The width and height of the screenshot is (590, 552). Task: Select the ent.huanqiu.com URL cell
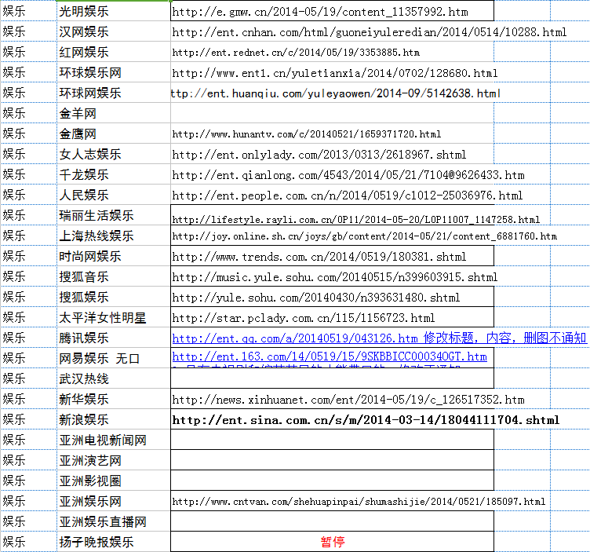click(332, 93)
